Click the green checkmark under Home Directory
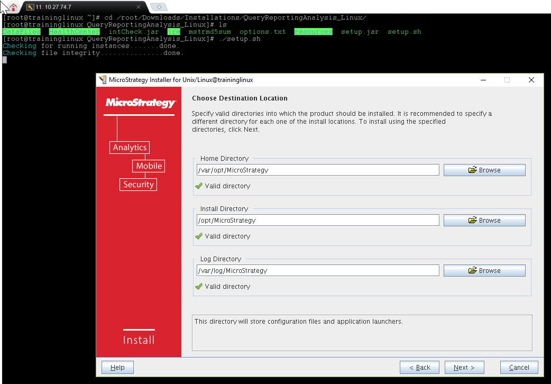The width and height of the screenshot is (551, 384). [x=199, y=186]
